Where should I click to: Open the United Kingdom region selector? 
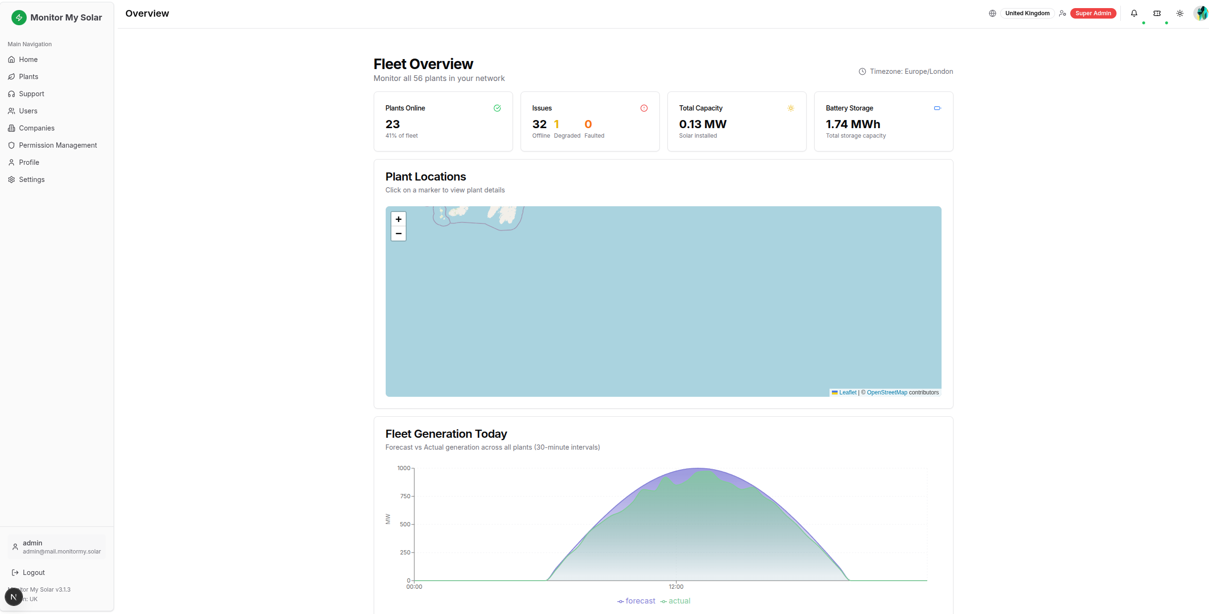(x=1027, y=13)
